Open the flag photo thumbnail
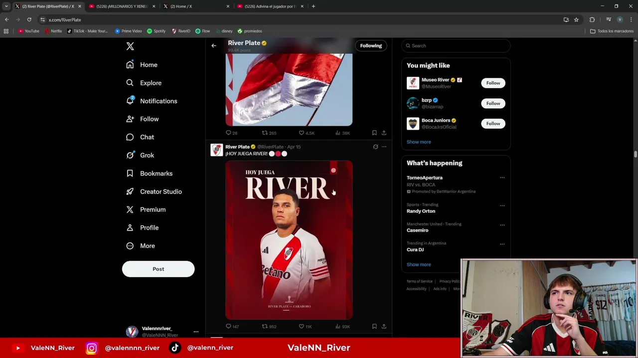638x358 pixels. coord(289,89)
